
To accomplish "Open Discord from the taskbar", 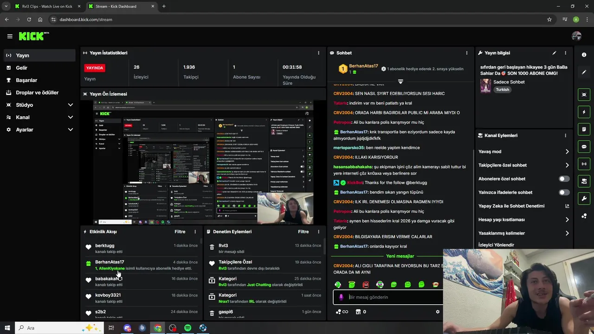I will coord(127,328).
